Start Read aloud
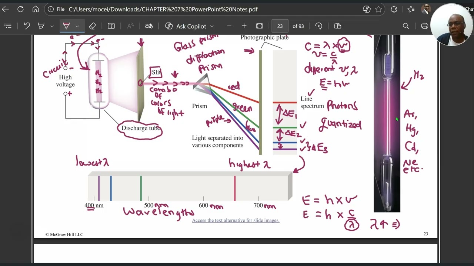The width and height of the screenshot is (474, 266). [x=130, y=26]
